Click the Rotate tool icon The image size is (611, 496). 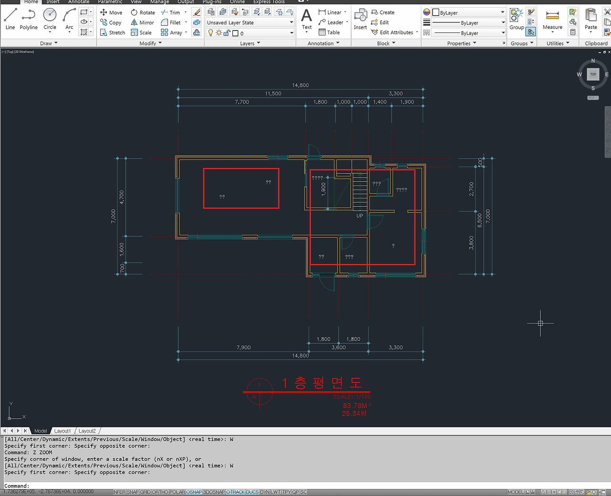click(134, 12)
